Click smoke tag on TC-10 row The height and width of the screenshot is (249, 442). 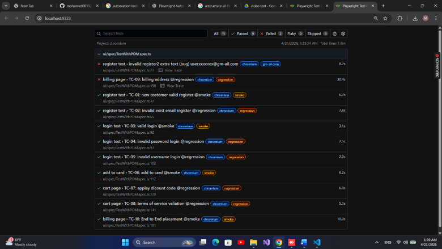(228, 219)
